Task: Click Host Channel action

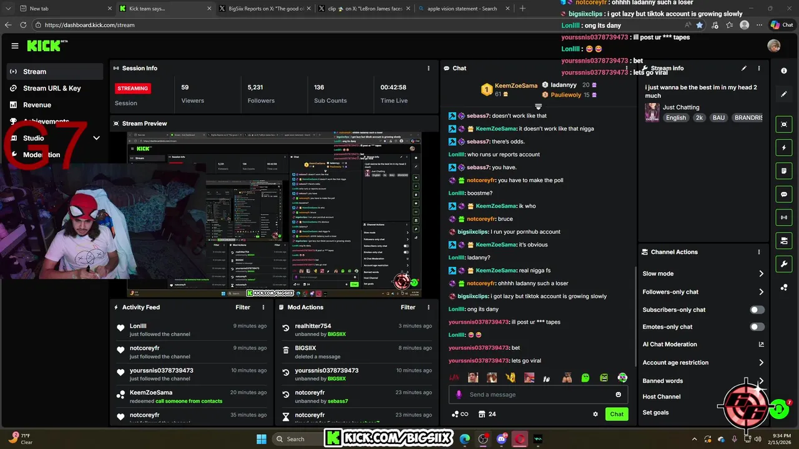Action: [661, 397]
